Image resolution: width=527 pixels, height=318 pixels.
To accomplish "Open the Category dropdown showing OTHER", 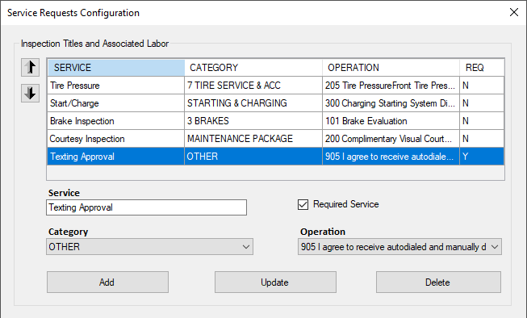I will tap(149, 247).
